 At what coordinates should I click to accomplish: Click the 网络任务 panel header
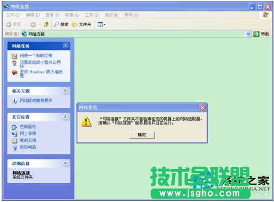(39, 46)
